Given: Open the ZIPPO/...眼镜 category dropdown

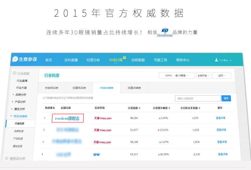Looking at the screenshot, I should tap(177, 75).
